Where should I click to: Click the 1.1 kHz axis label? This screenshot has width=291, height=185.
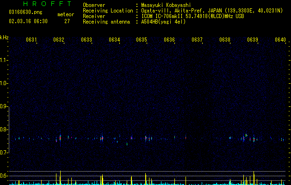click(4, 60)
